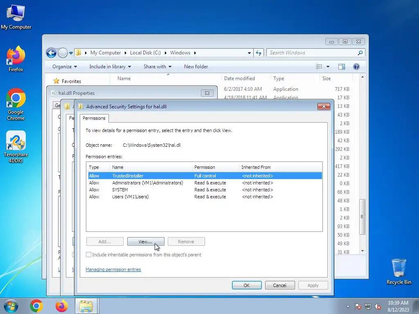Screen dimensions: 419x314
Task: Click the change view icon in Explorer
Action: tap(319, 67)
